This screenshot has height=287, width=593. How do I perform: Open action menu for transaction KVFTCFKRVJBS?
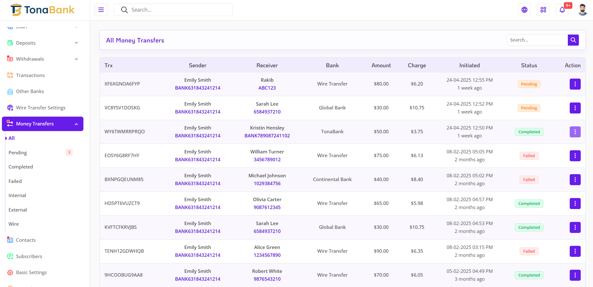coord(575,227)
